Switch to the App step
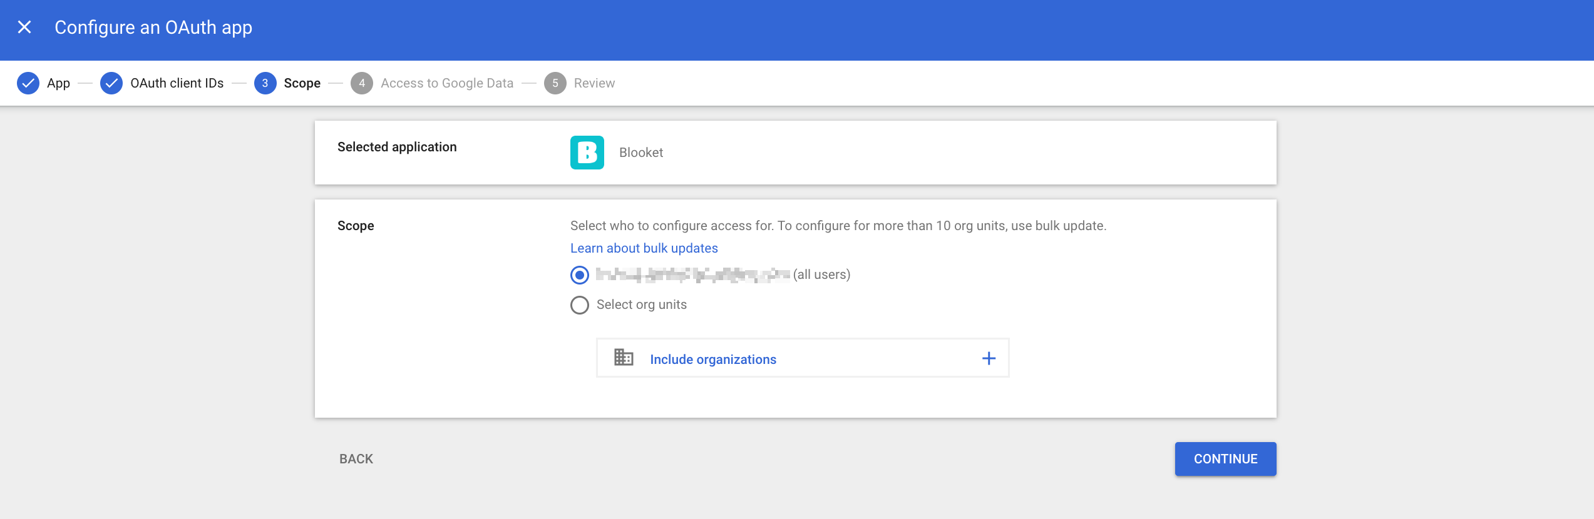This screenshot has width=1594, height=519. [58, 83]
